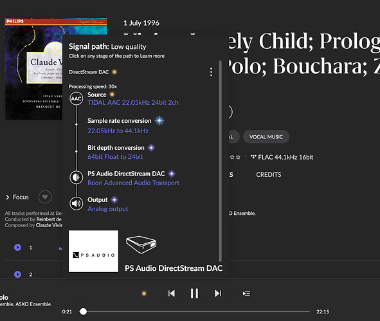Viewport: 380px width, 321px height.
Task: Pause the current playback
Action: click(194, 293)
